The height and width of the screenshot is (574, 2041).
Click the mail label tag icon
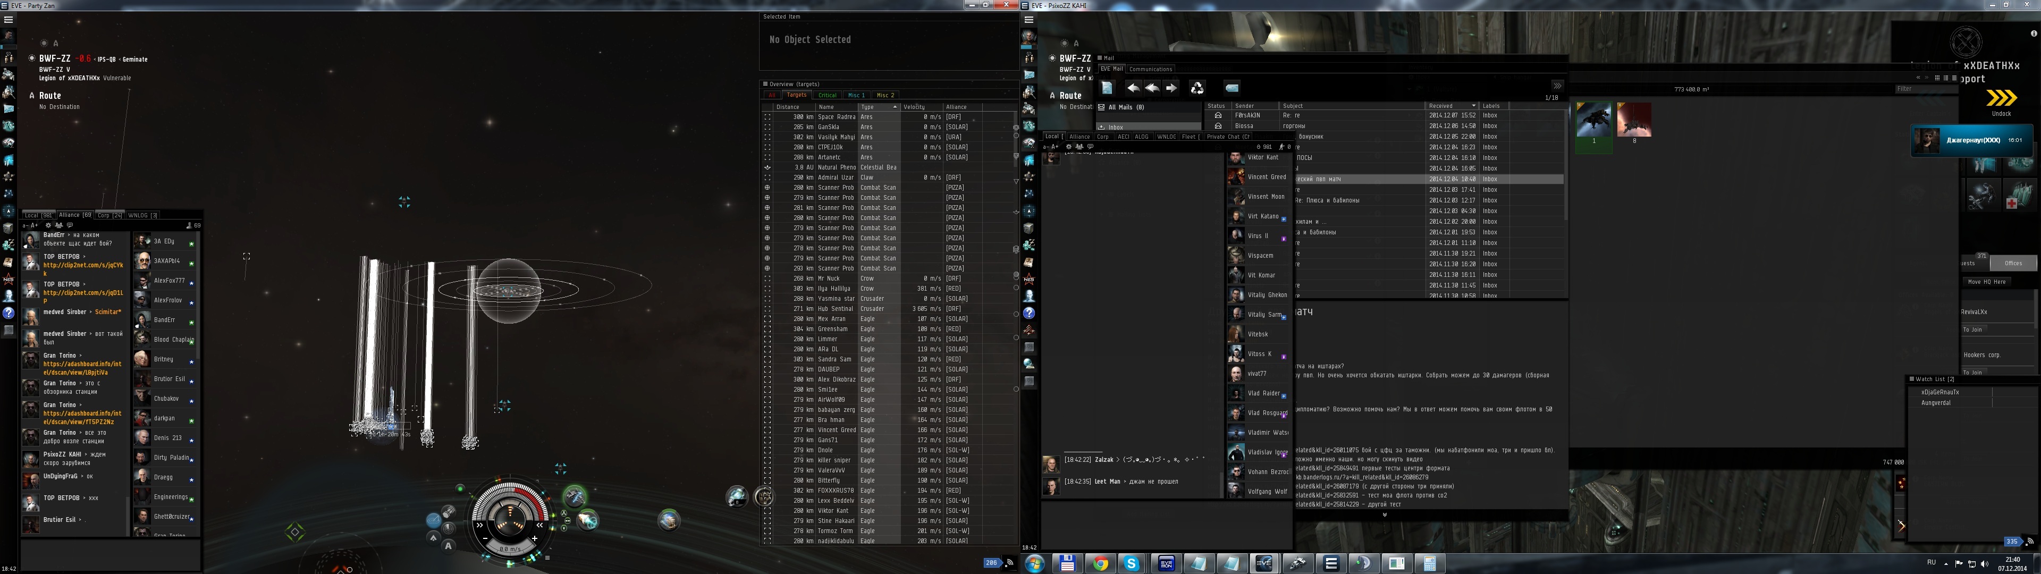1232,88
